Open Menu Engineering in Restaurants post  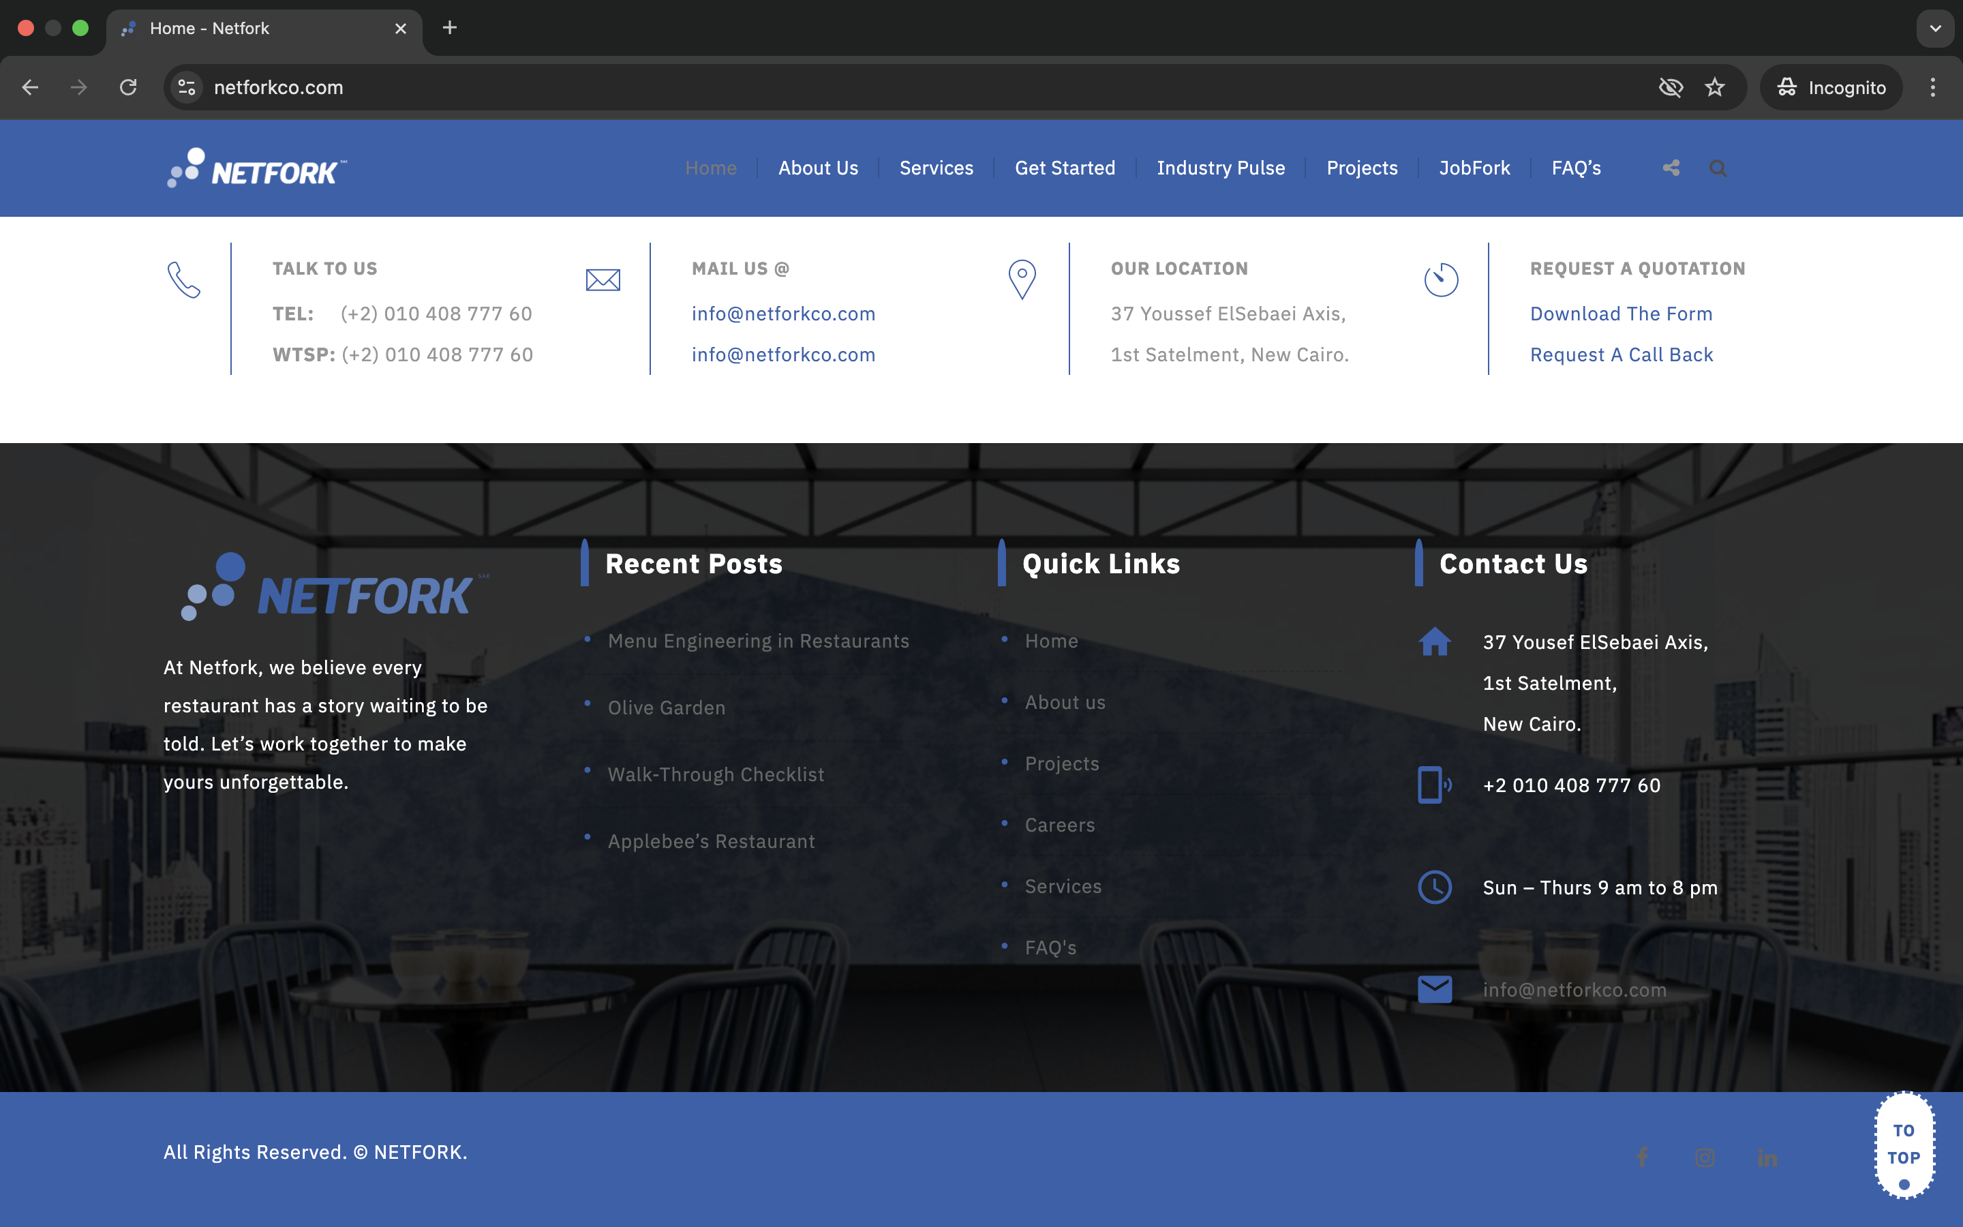(759, 641)
